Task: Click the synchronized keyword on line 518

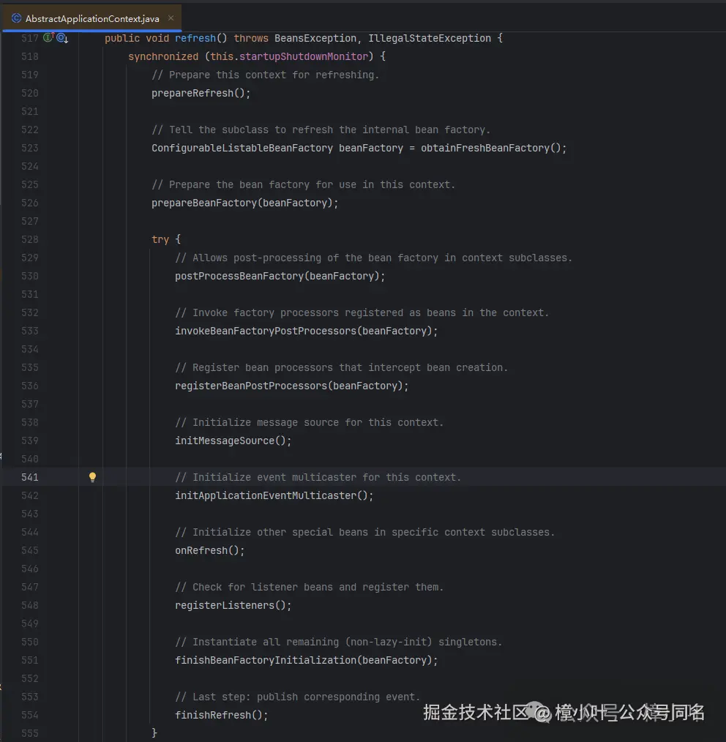Action: pyautogui.click(x=163, y=56)
